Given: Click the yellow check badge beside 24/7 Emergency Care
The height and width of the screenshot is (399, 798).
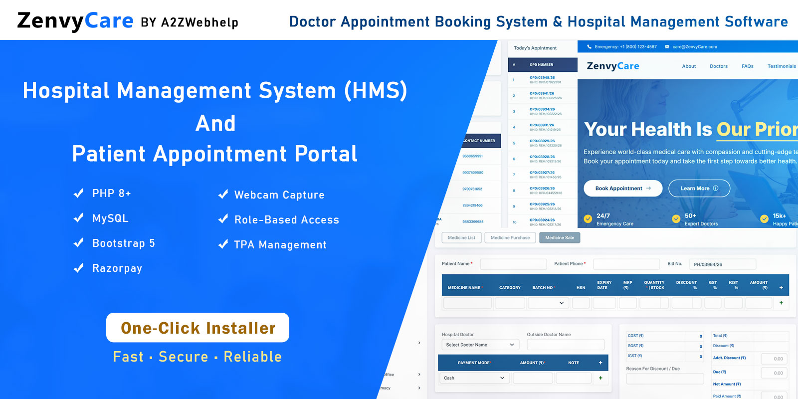Looking at the screenshot, I should 588,218.
